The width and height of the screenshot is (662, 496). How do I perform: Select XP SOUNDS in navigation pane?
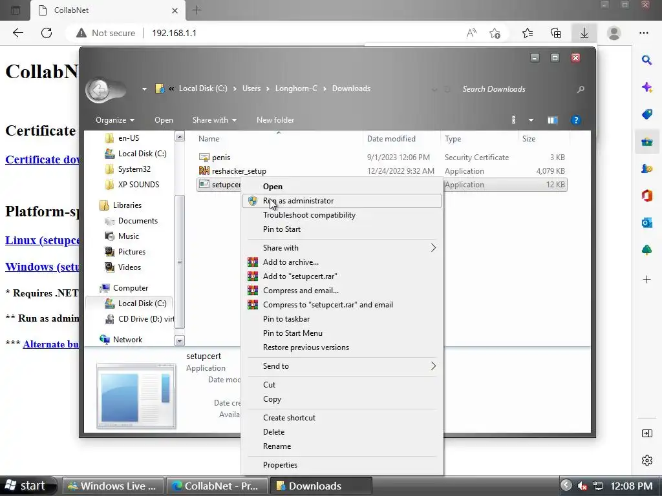click(x=138, y=185)
